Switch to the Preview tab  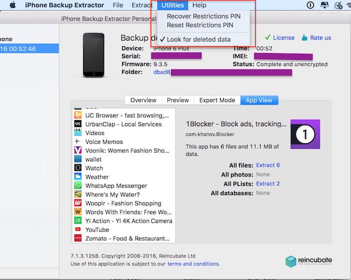pyautogui.click(x=178, y=100)
